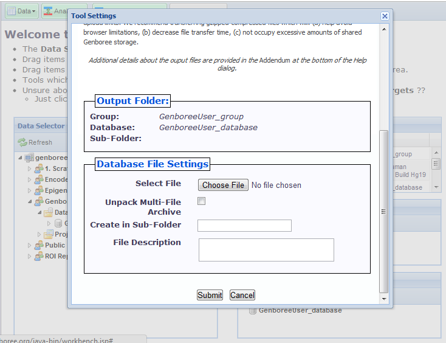Select the Epigen group icon in tree

click(x=38, y=190)
